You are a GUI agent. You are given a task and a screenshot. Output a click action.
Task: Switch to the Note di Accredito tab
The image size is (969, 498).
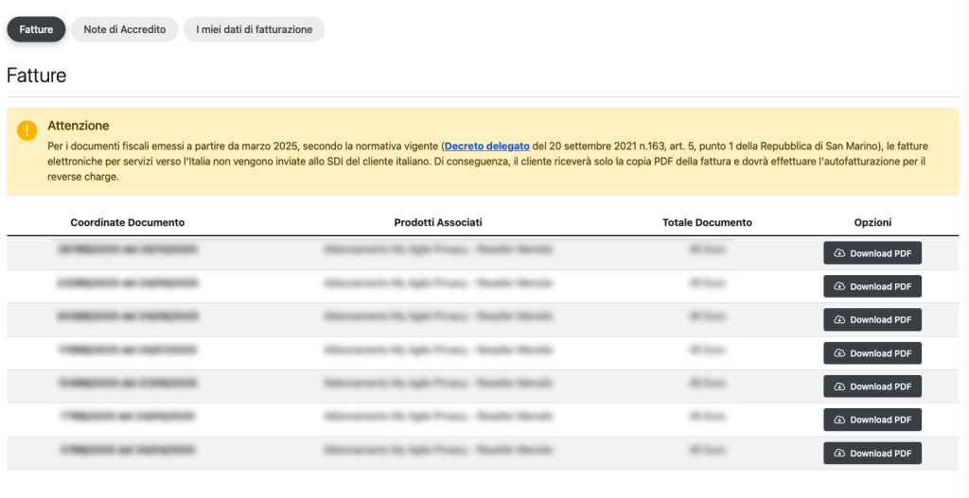point(124,29)
